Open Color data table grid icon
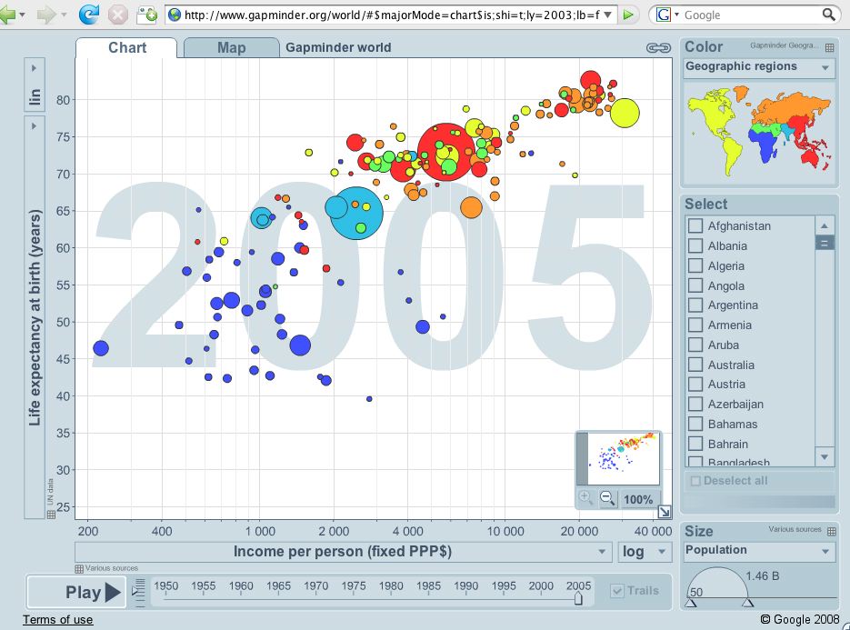Viewport: 850px width, 630px height. [829, 47]
